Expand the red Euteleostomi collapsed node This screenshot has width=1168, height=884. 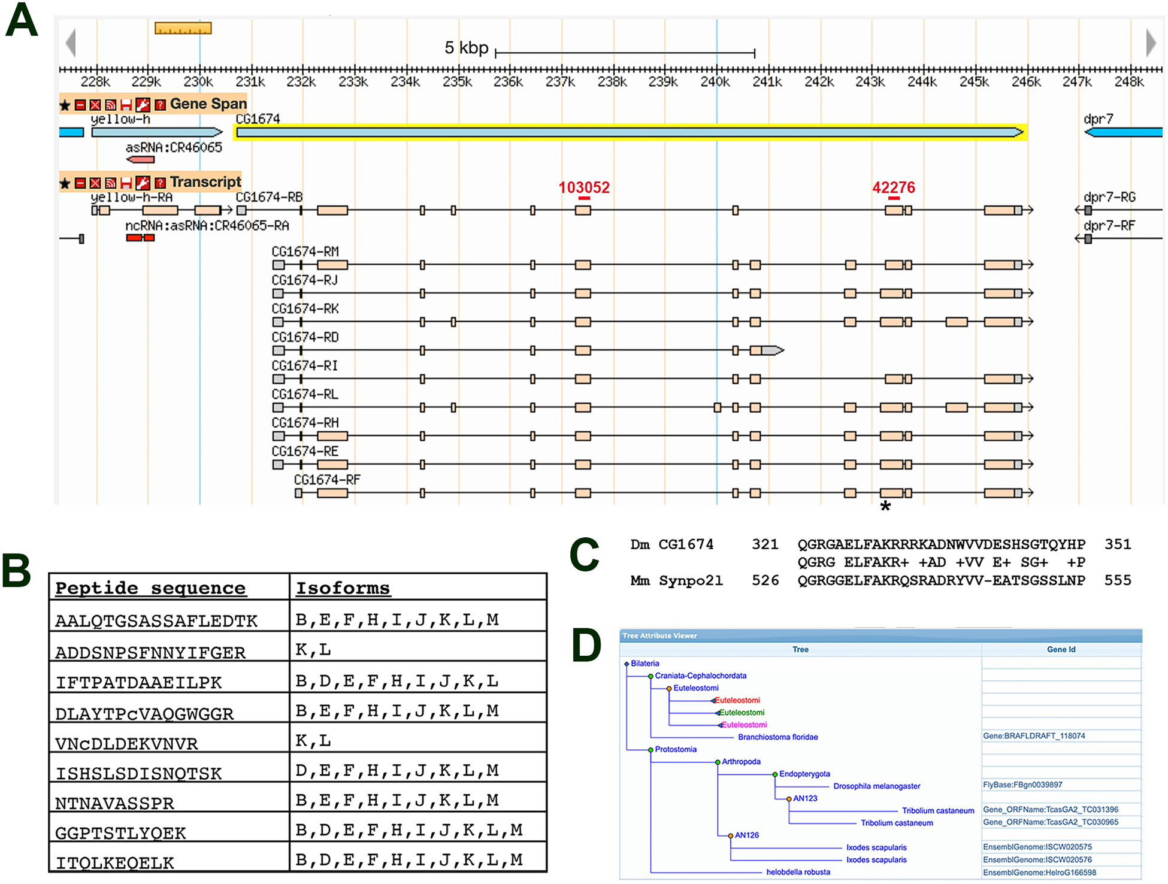[x=713, y=701]
